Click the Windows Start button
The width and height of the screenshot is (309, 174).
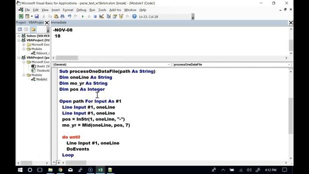coord(20,170)
